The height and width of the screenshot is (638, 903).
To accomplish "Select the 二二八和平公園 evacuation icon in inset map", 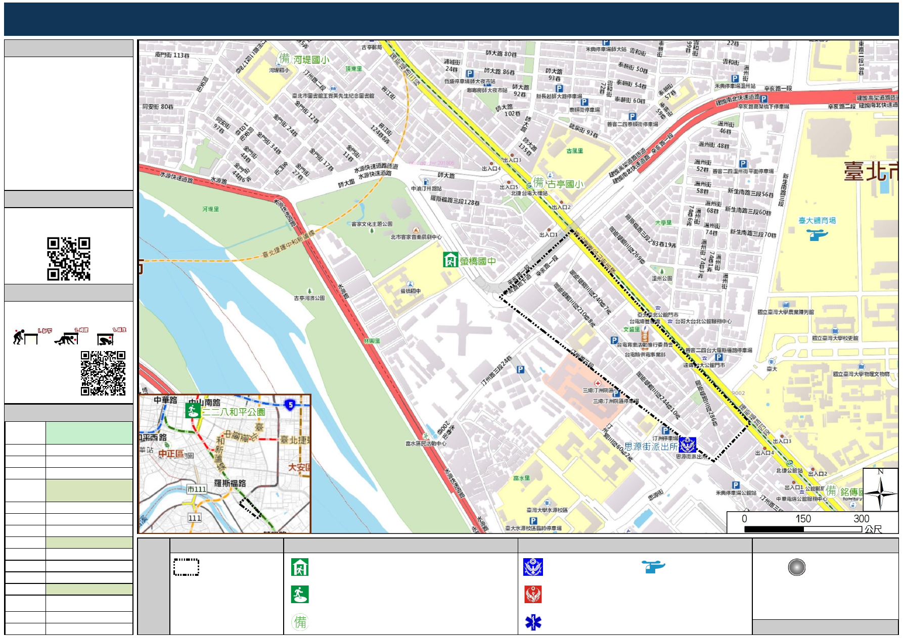I will (192, 411).
